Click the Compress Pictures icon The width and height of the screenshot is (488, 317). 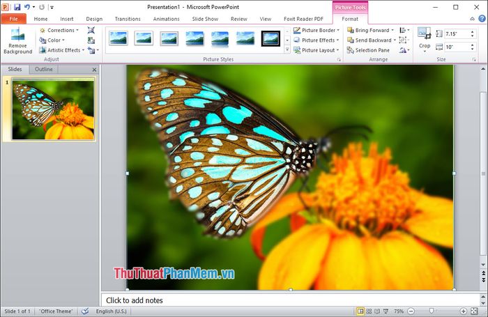(x=91, y=30)
